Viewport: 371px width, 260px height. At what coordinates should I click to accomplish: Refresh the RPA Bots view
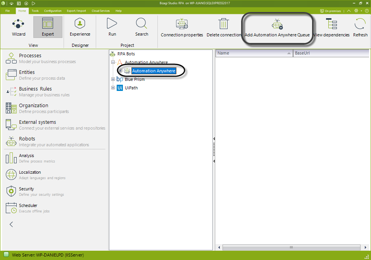coord(360,27)
